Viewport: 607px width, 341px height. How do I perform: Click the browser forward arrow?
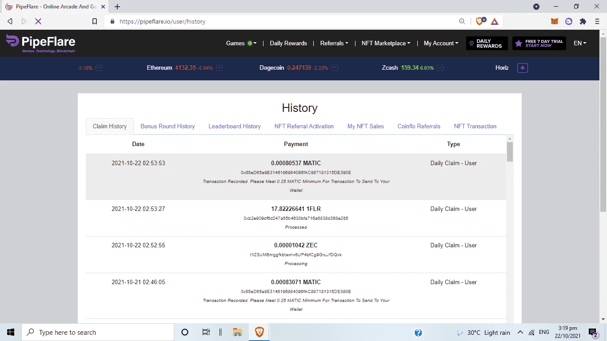click(24, 21)
